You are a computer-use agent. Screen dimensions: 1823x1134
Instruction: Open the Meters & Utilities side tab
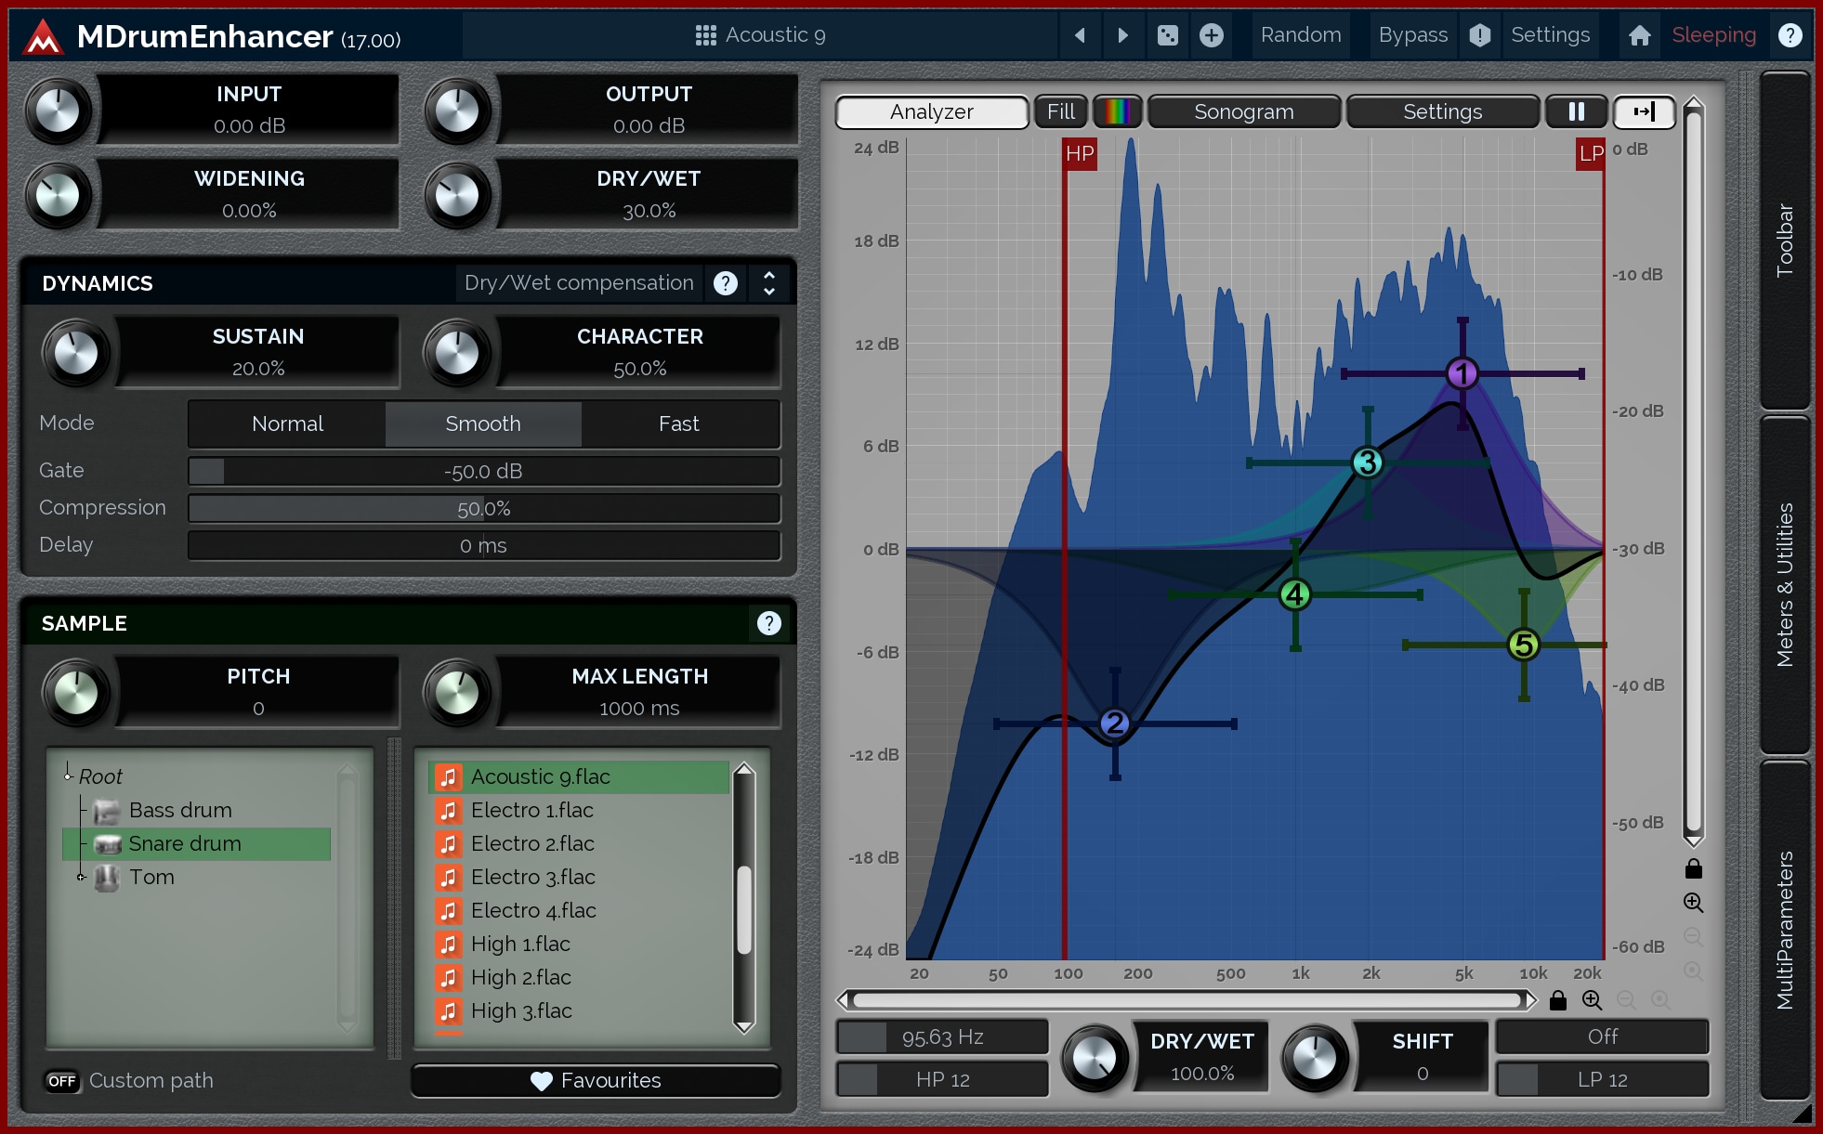pyautogui.click(x=1785, y=585)
